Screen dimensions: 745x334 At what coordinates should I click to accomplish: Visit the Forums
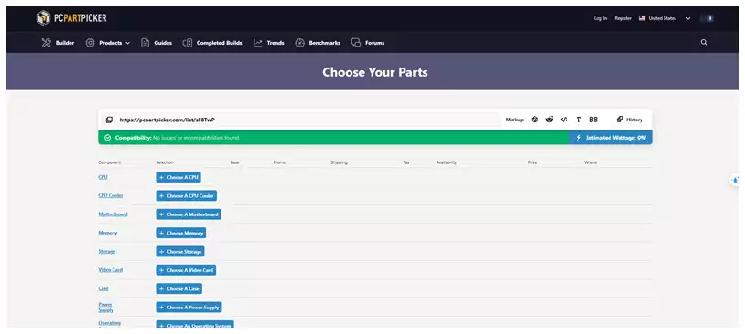coord(368,43)
